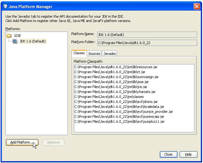Select the sunrsasign.jar classpath entry

117,77
